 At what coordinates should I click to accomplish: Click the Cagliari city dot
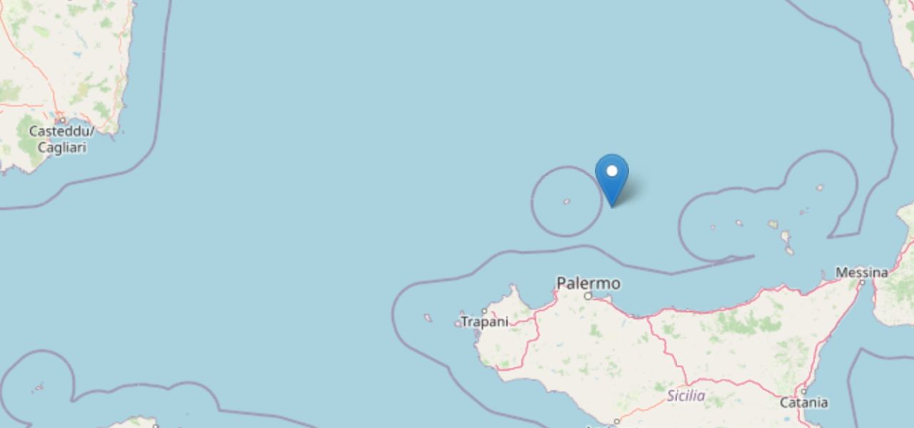click(x=63, y=121)
